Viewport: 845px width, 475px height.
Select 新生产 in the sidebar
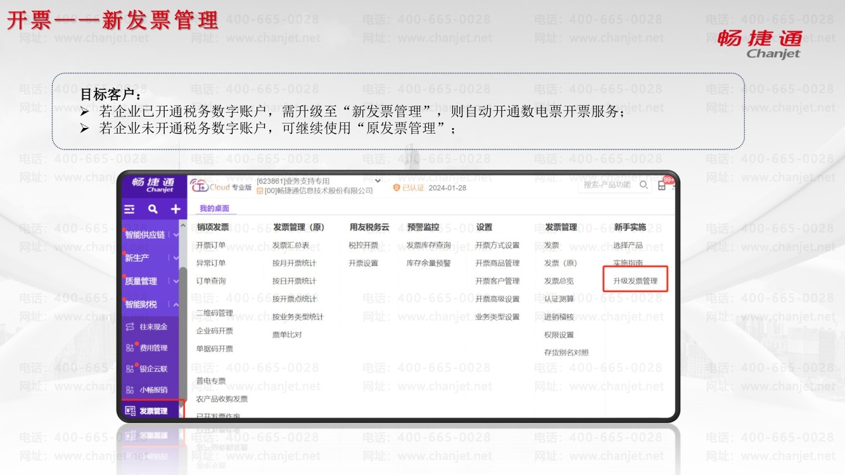(x=137, y=258)
